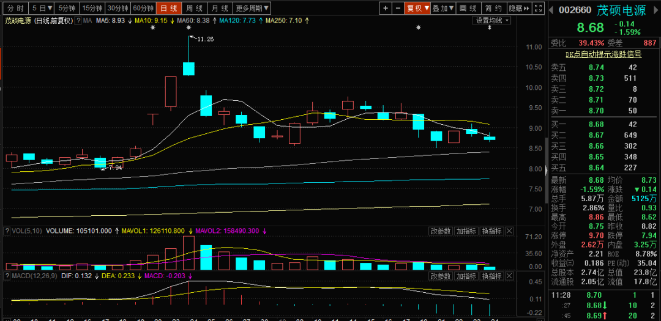Screen dimensions: 661x321
Task: Click the MACD indicator help question mark
Action: (x=6, y=276)
